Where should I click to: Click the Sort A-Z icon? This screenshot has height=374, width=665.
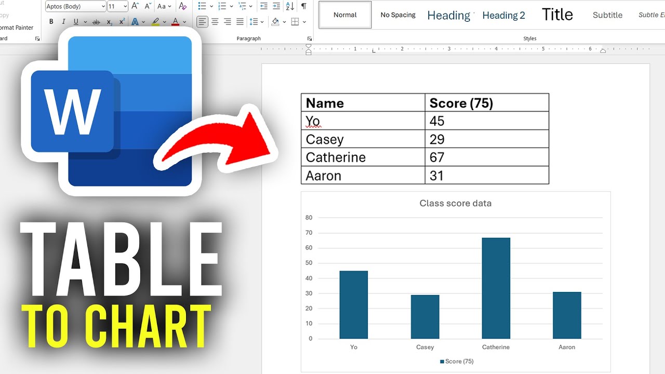point(290,6)
